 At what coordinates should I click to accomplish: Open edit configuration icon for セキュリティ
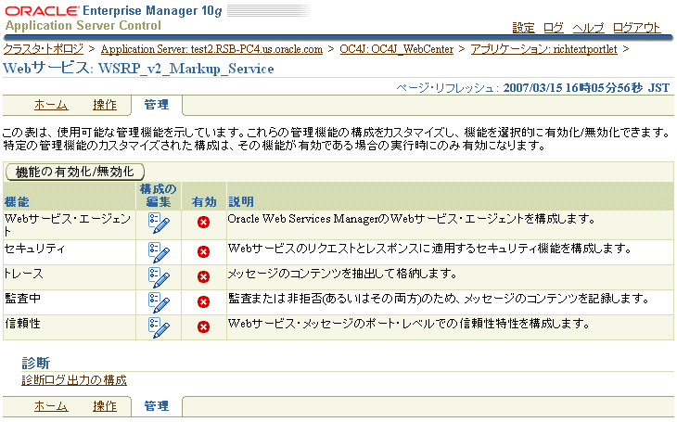point(159,252)
